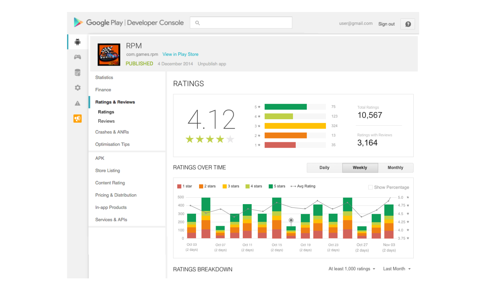Click the search magnifier icon

pos(197,23)
